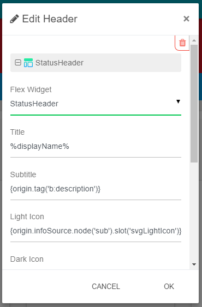Click the StatusHeader widget layout icon
Image resolution: width=202 pixels, height=307 pixels.
[x=28, y=63]
